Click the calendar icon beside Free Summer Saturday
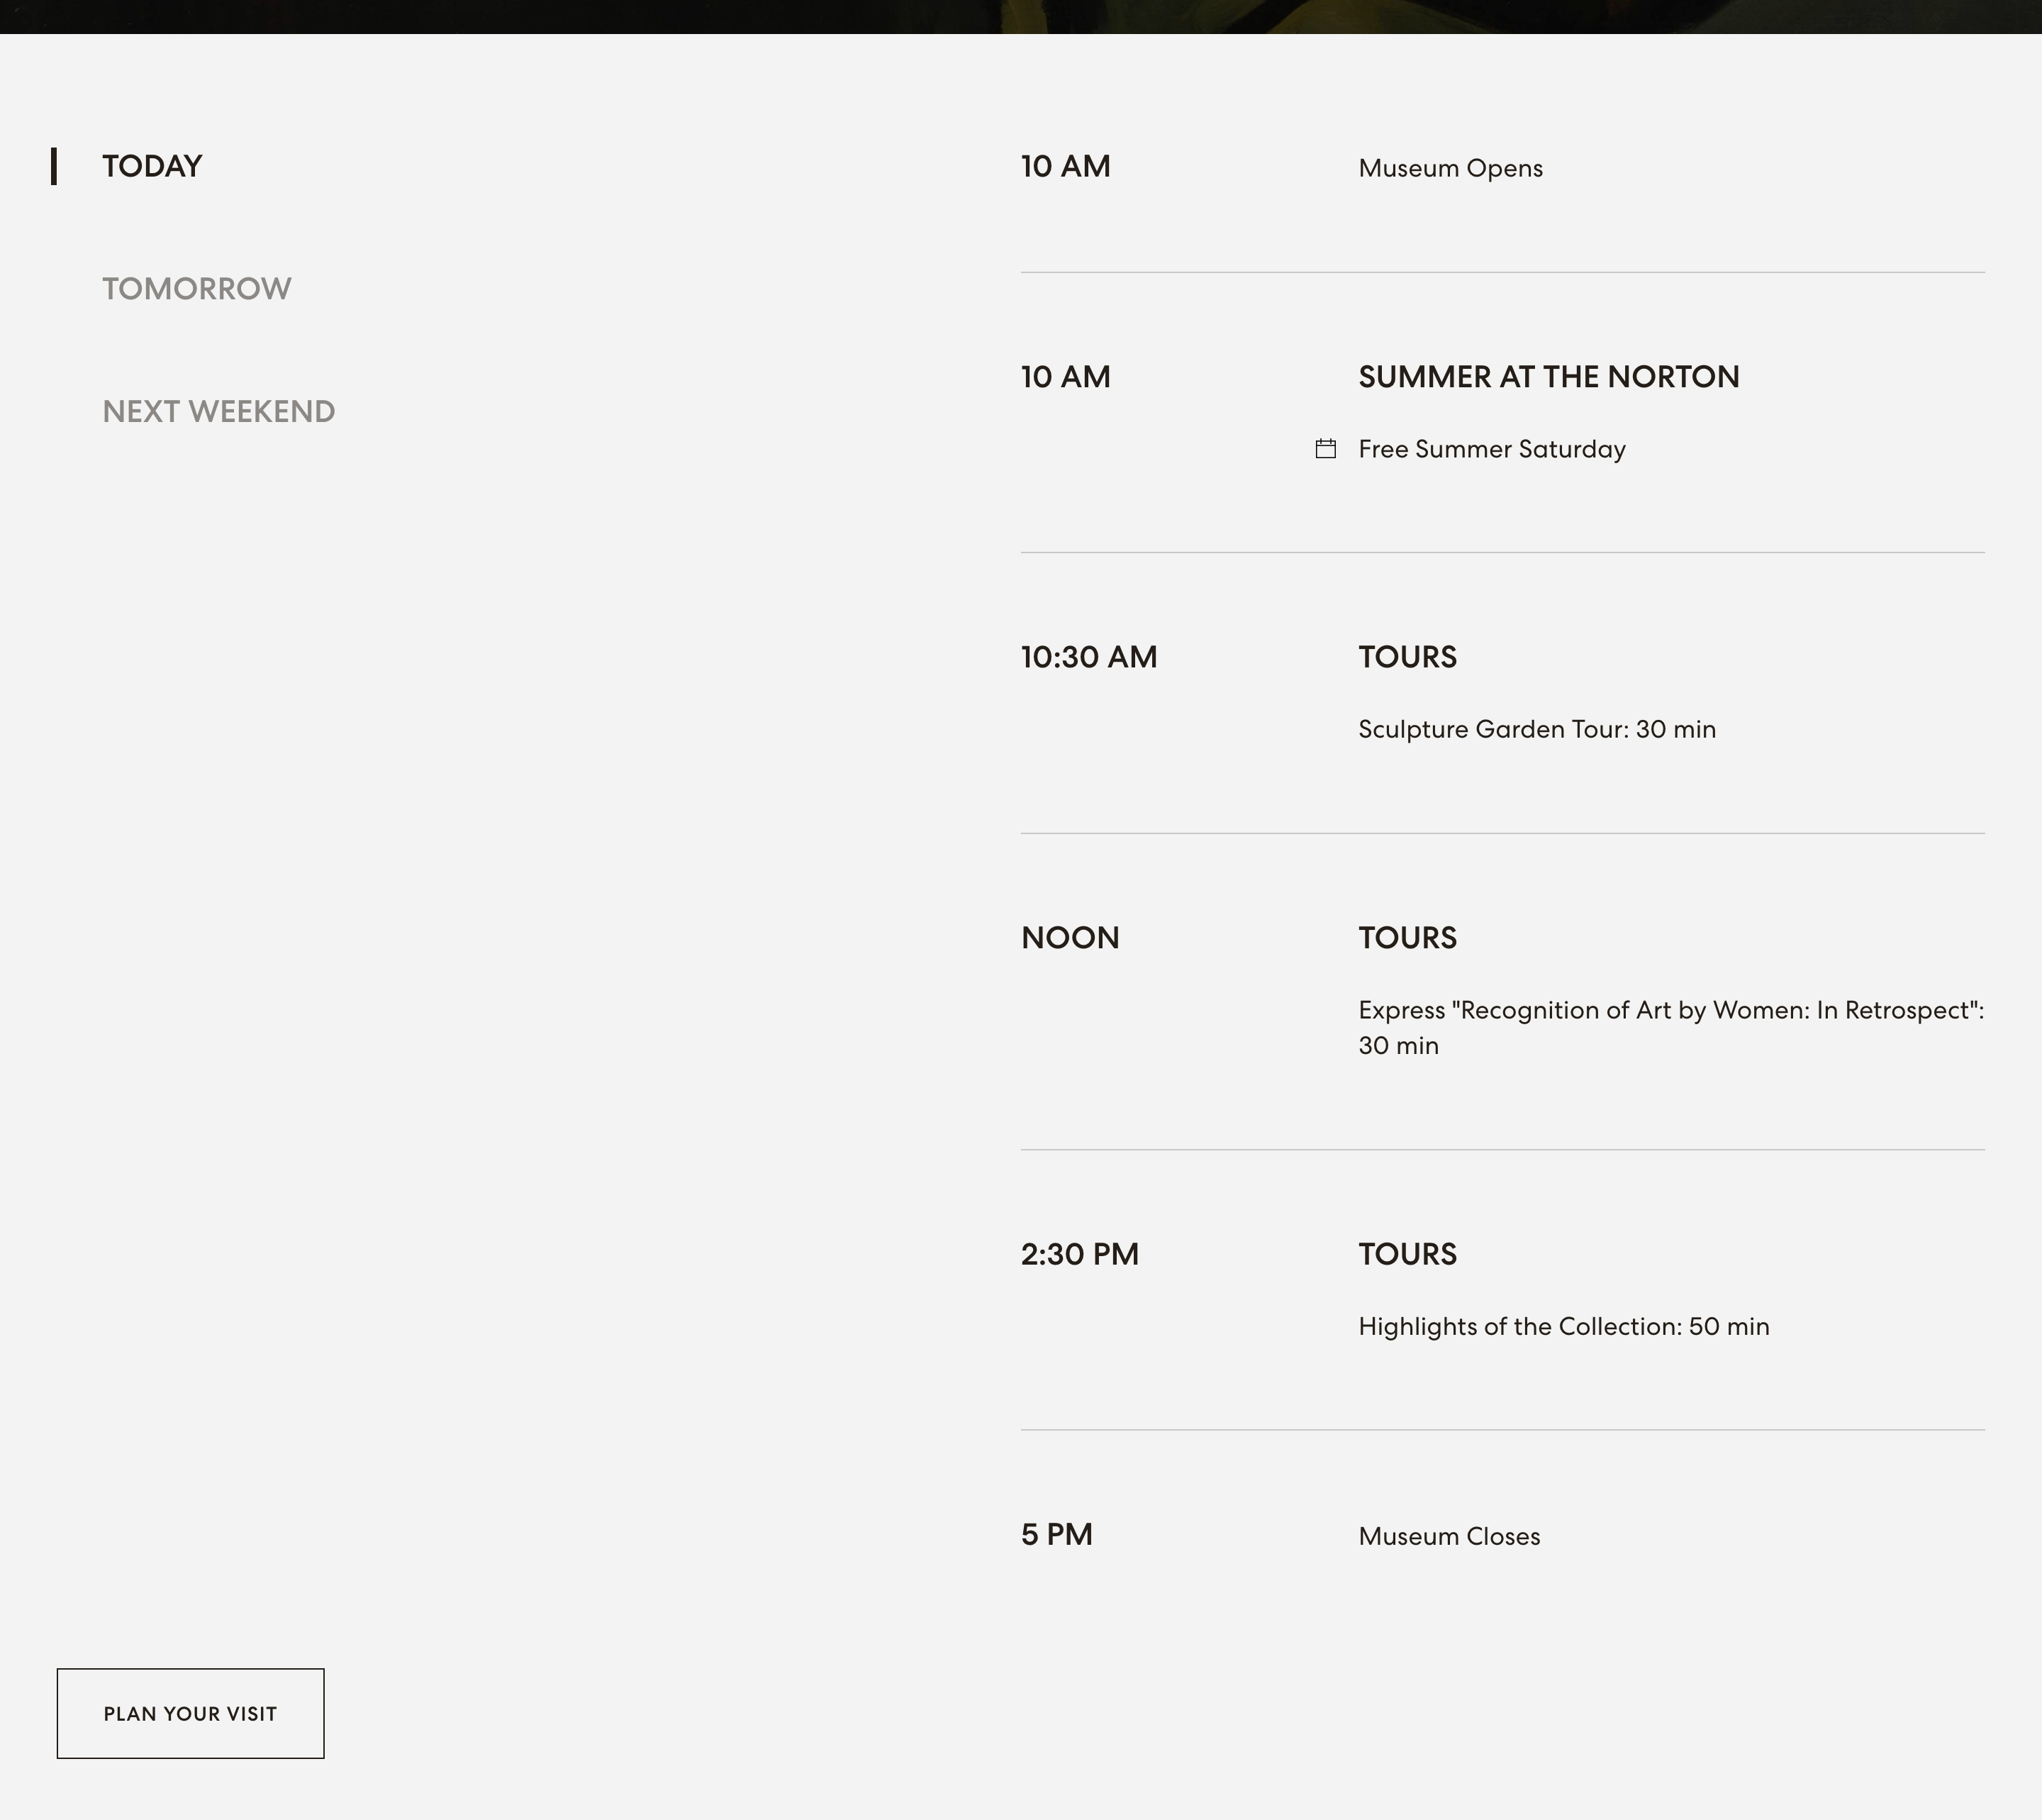 pos(1325,449)
